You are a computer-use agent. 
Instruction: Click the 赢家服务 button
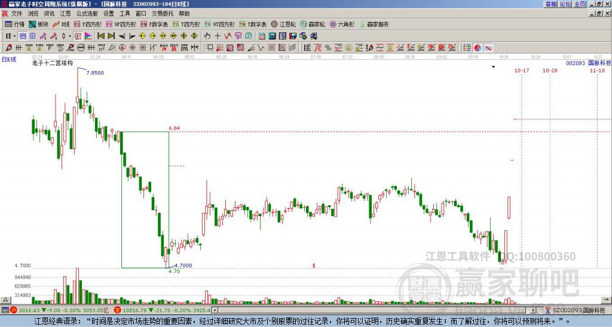374,24
